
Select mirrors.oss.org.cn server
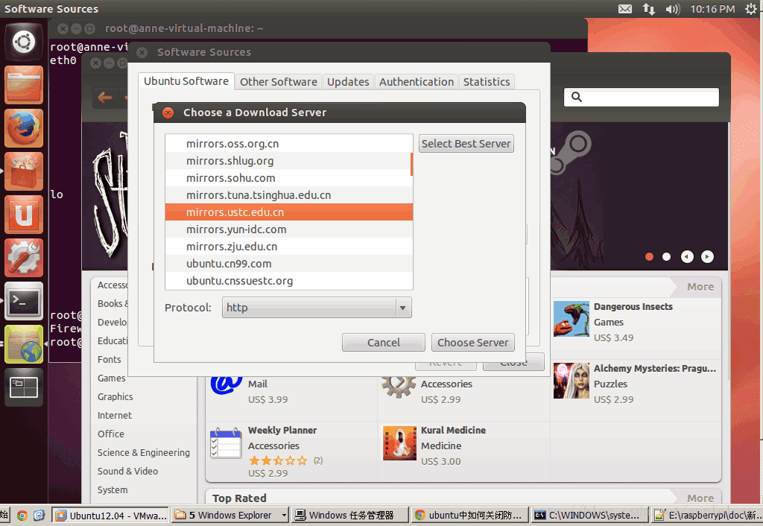[x=289, y=144]
